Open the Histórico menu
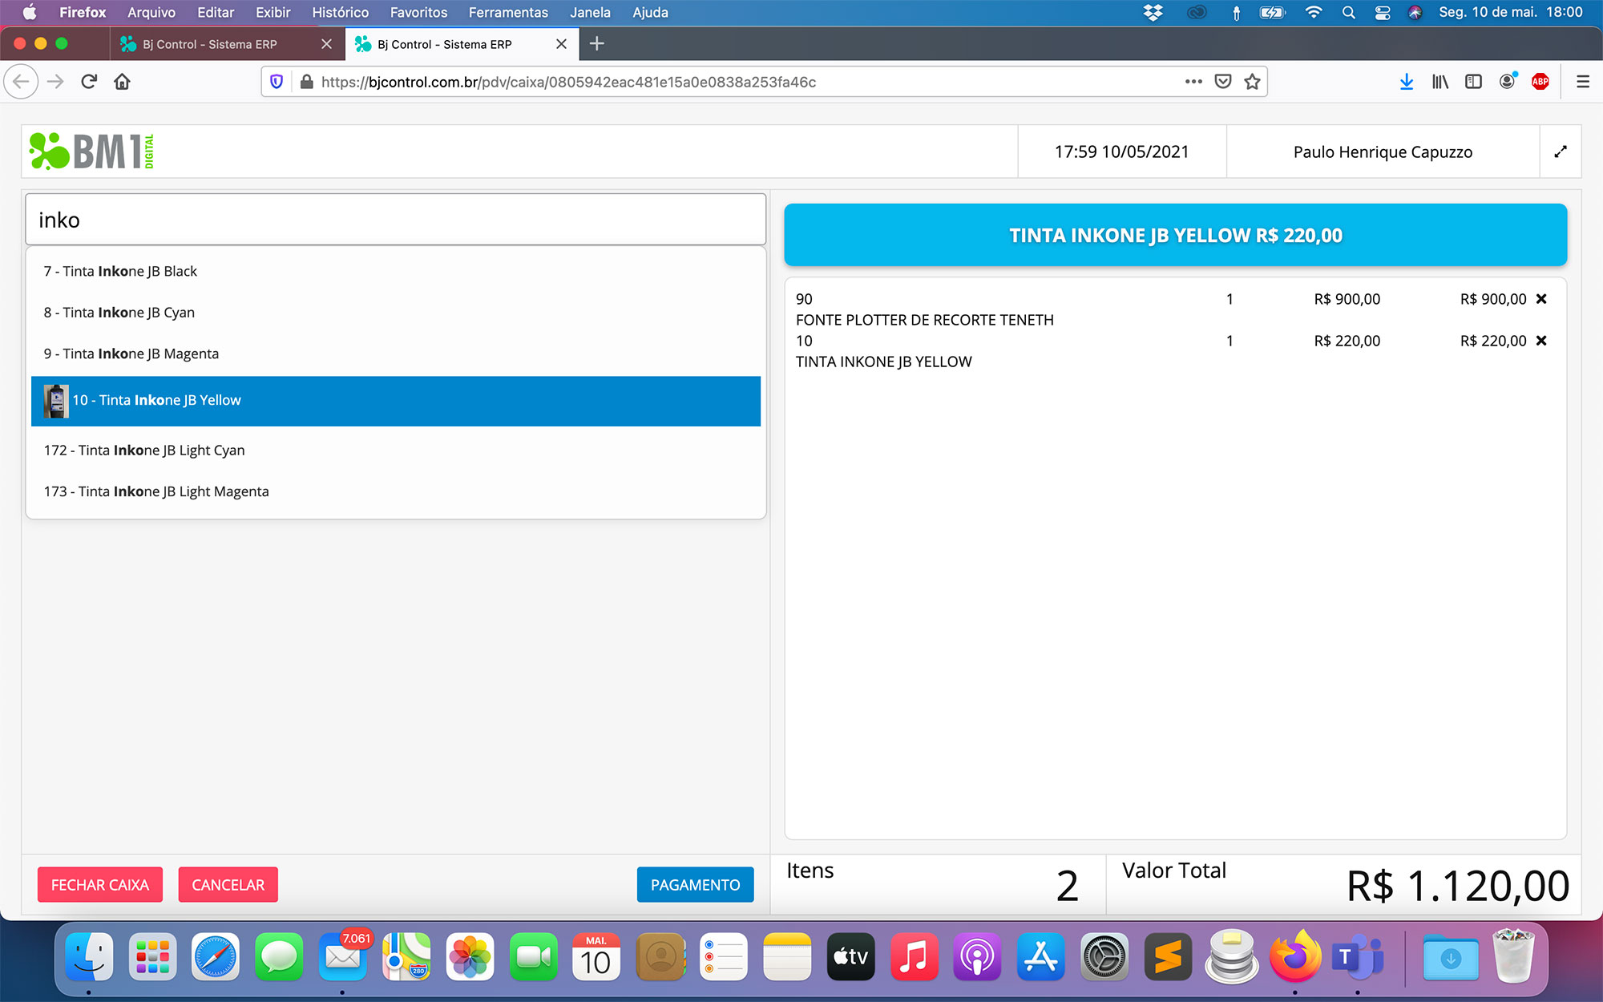This screenshot has width=1603, height=1002. pos(340,12)
